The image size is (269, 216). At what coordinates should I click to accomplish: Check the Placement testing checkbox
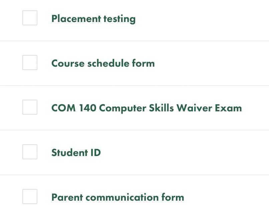(x=30, y=18)
